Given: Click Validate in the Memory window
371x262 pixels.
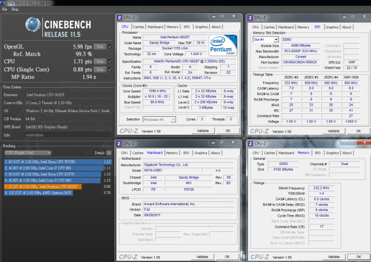Looking at the screenshot, I should [x=334, y=257].
